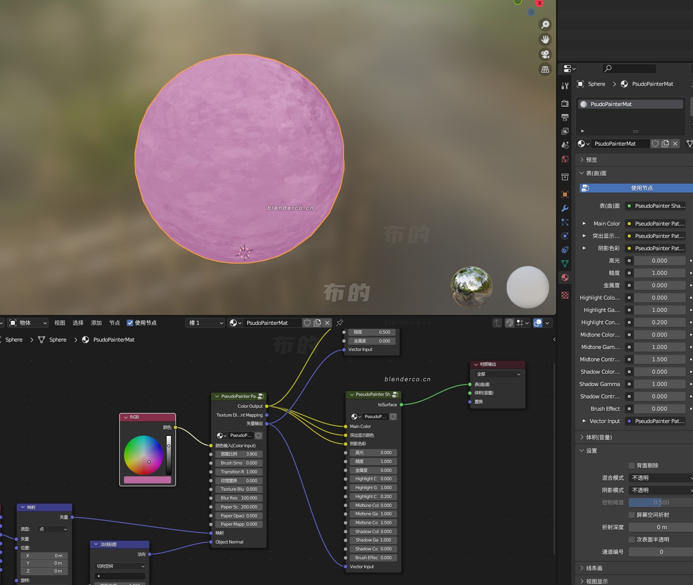
Task: Toggle fake user shield in properties panel
Action: (655, 144)
